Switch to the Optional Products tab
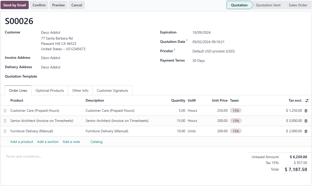Viewport: 312px width, 186px height. pyautogui.click(x=50, y=90)
